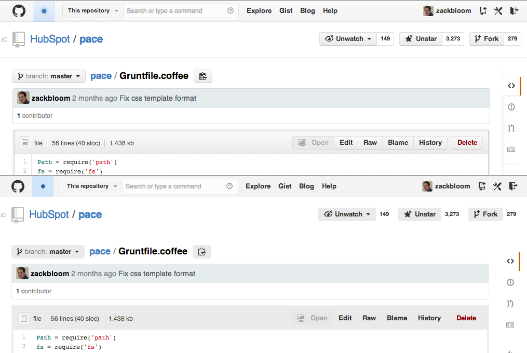Click watchers count 149 in upper screenshot
The image size is (527, 353).
coord(385,38)
